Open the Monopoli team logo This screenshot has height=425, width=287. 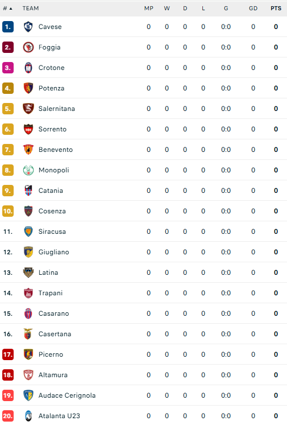coord(28,170)
